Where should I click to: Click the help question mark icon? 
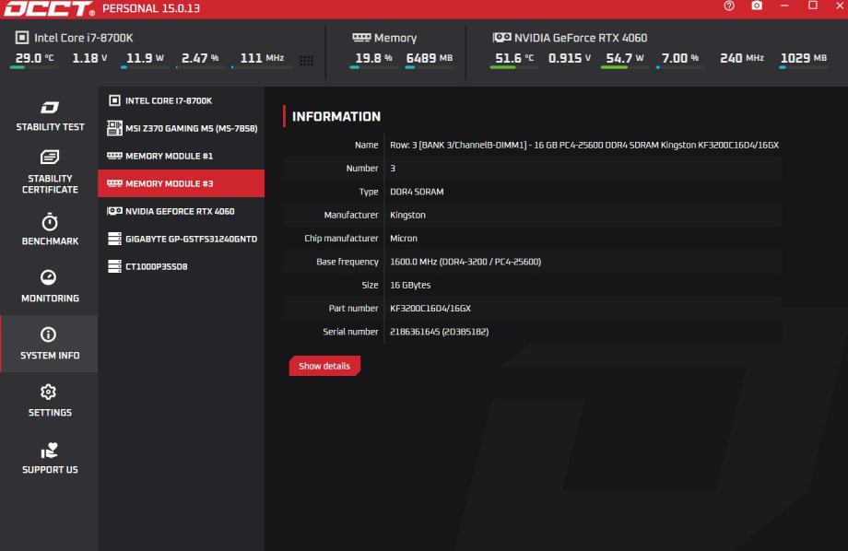coord(729,6)
